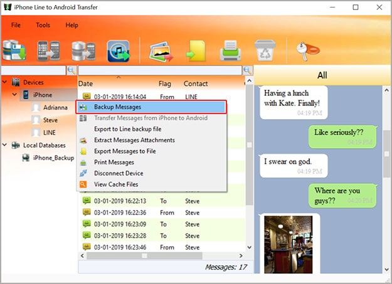Click the phone-to-phone transfer toolbar icon

48,51
